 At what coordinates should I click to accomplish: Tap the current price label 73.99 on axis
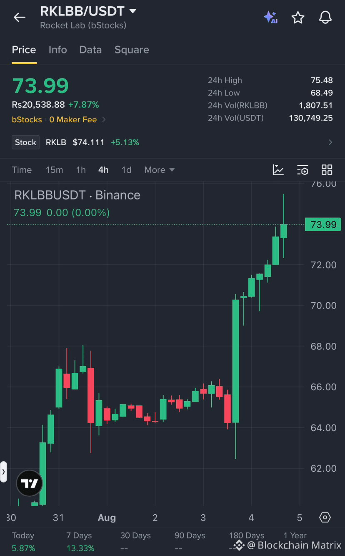point(323,225)
